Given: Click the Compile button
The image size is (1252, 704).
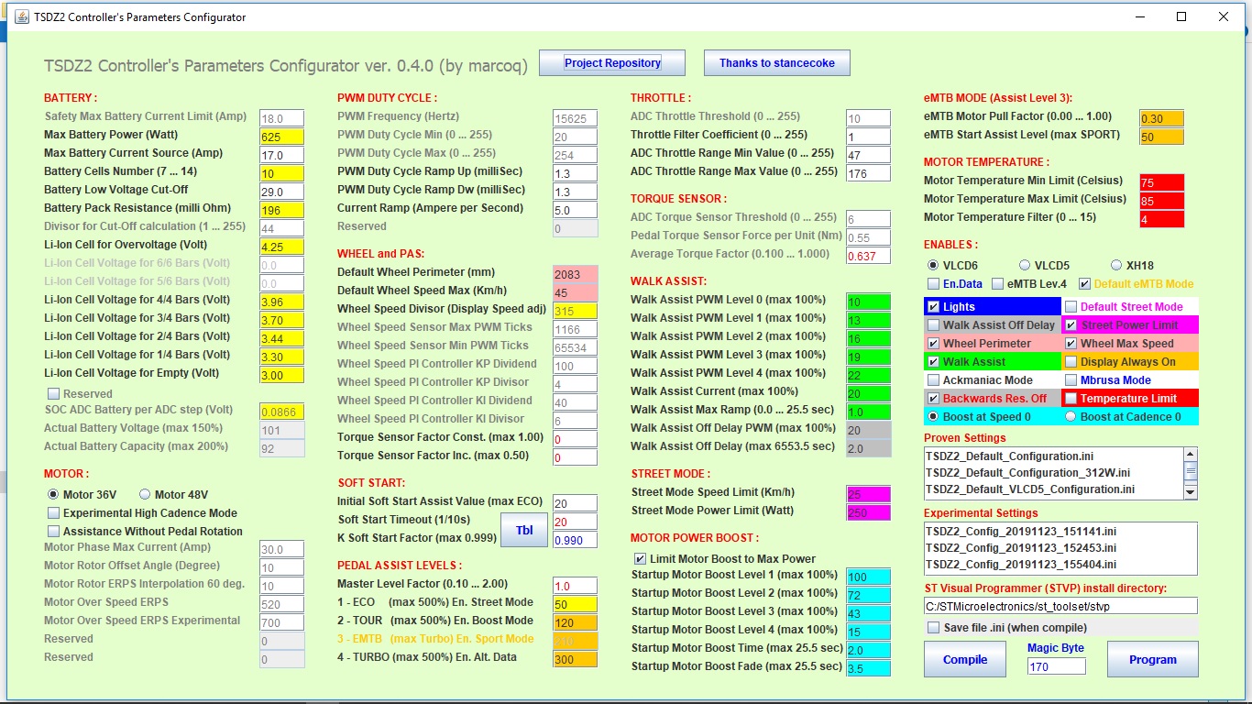Looking at the screenshot, I should pyautogui.click(x=965, y=659).
